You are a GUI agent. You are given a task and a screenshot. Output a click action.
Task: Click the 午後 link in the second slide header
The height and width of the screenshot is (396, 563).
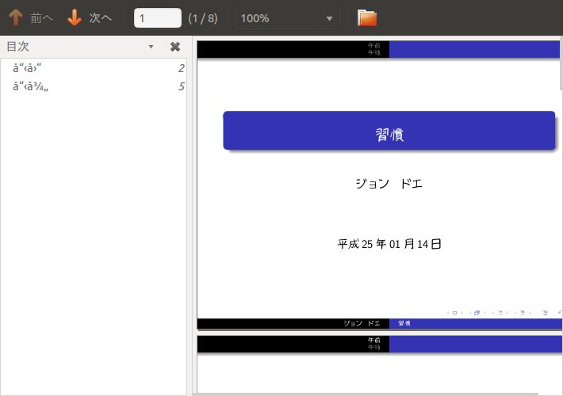click(x=373, y=347)
